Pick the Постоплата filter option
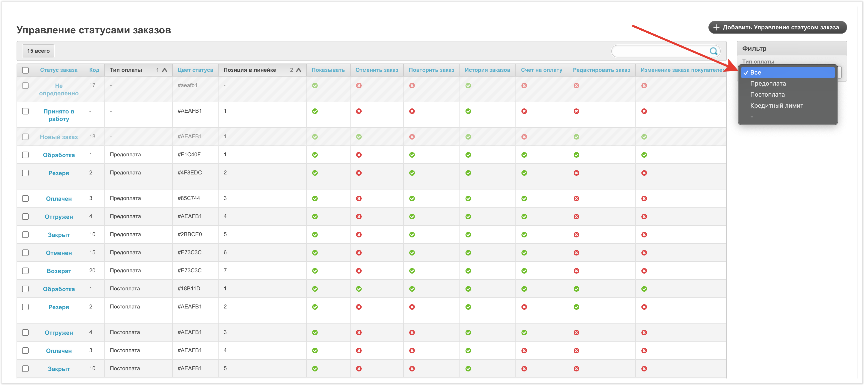 767,95
